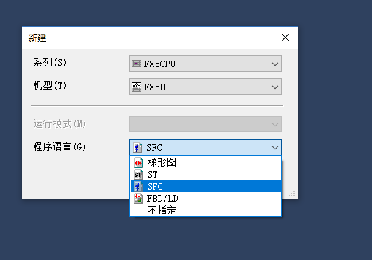372x260 pixels.
Task: Close the 新建 dialog
Action: pos(285,37)
